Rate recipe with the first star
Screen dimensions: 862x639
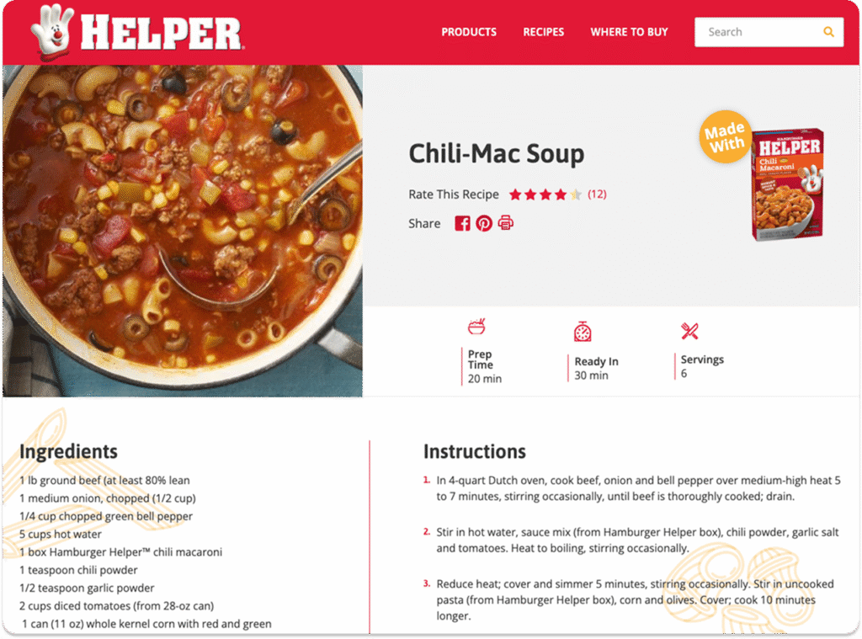pos(515,194)
